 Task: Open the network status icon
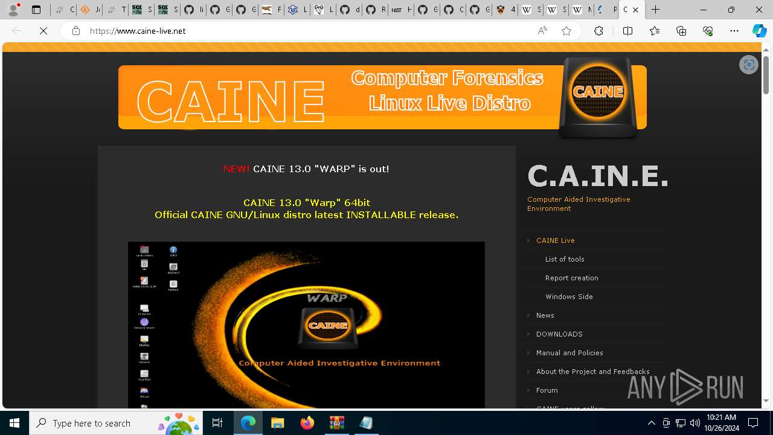tap(681, 423)
